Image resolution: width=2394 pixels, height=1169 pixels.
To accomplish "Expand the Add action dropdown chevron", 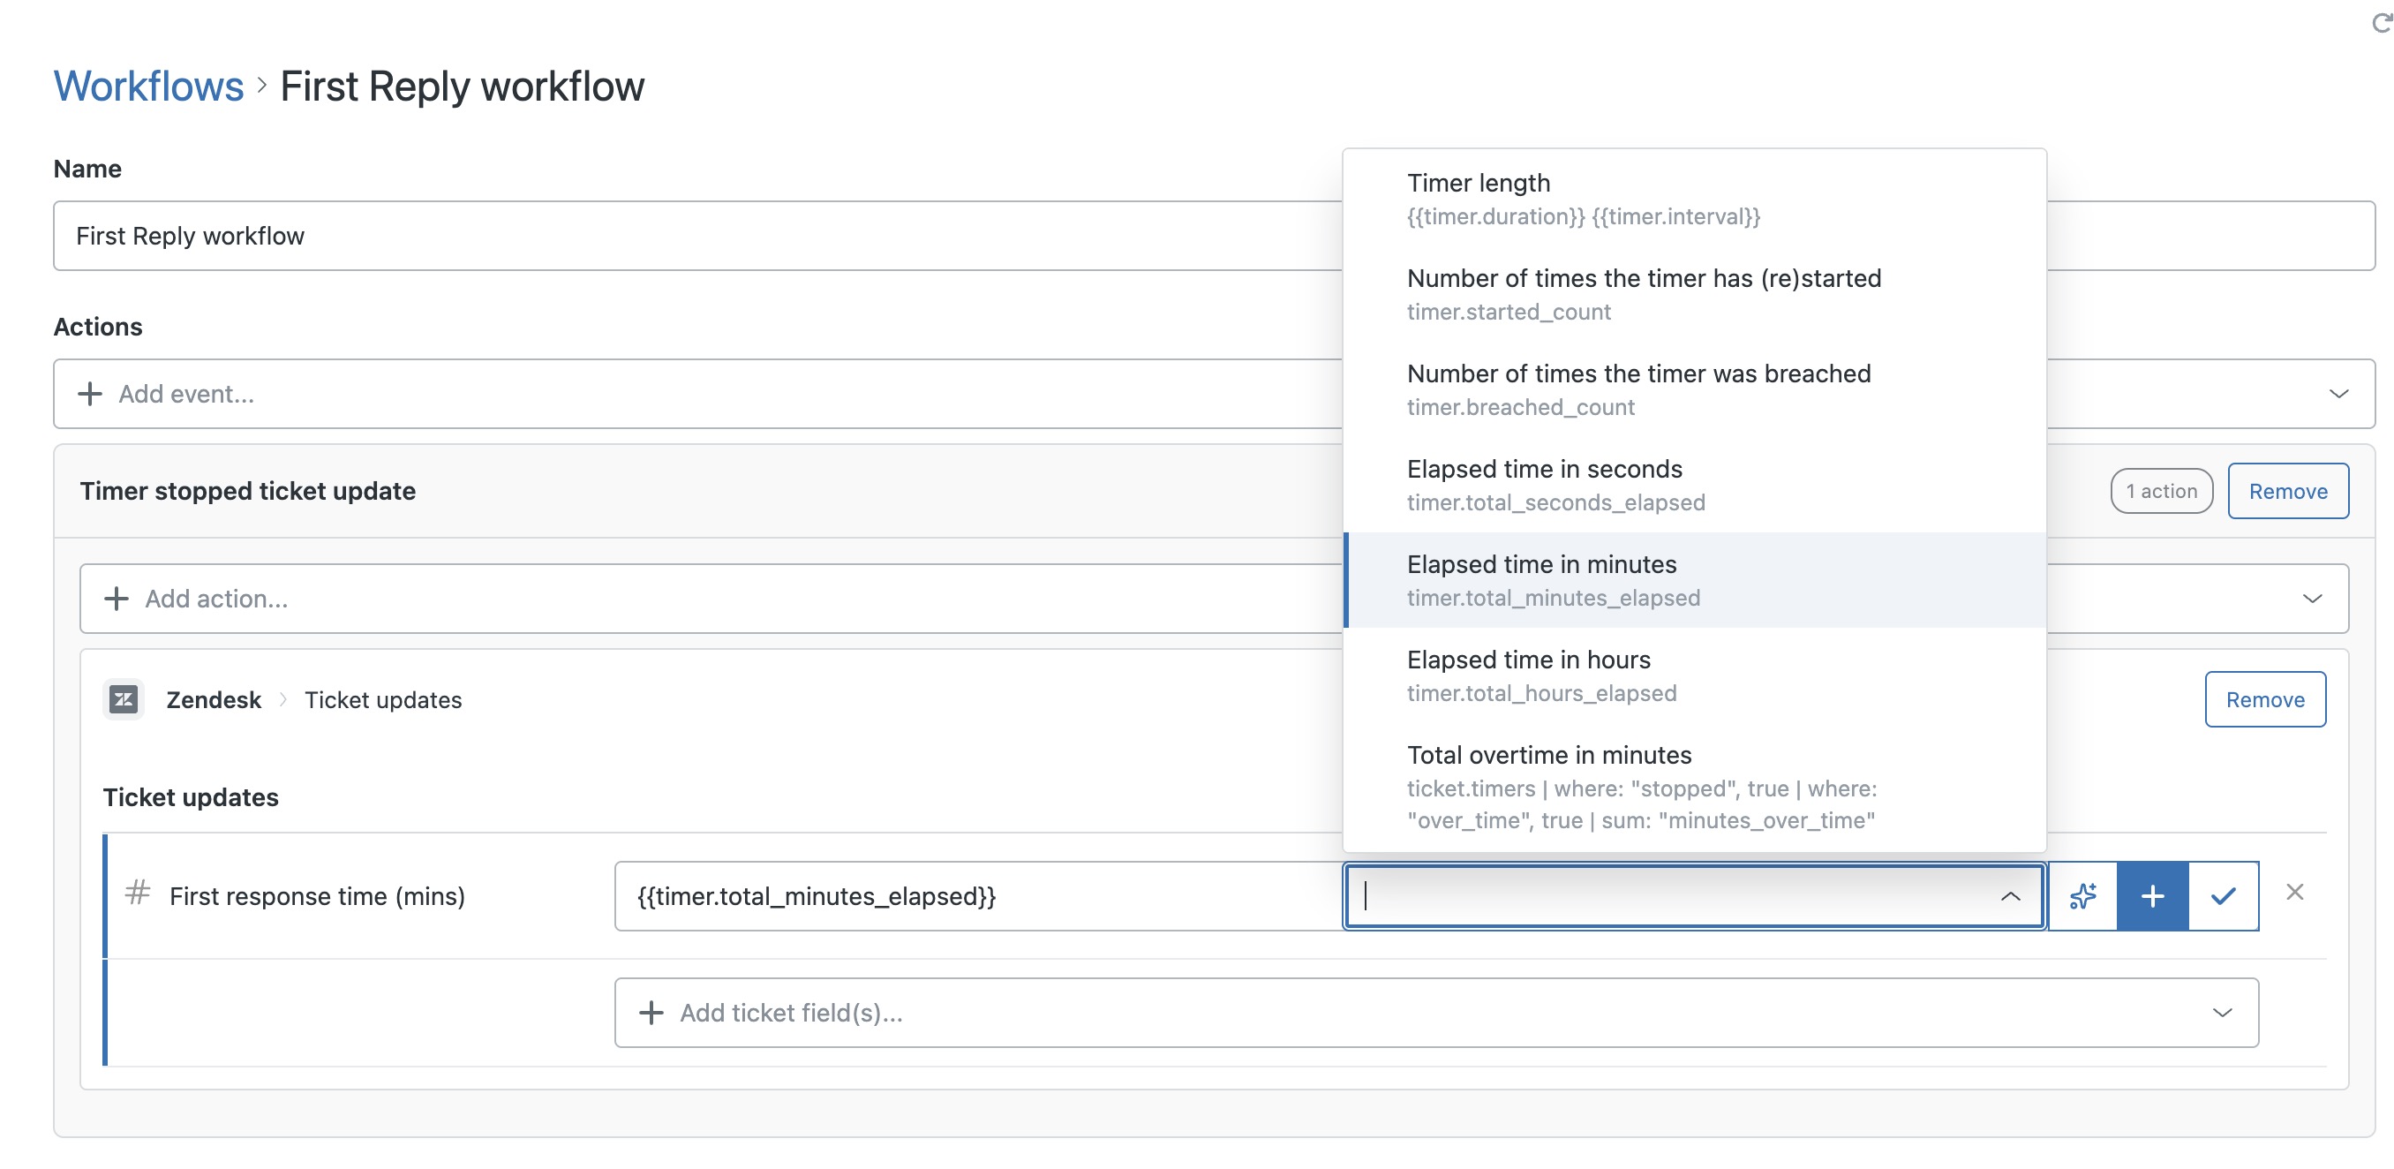I will (2312, 599).
